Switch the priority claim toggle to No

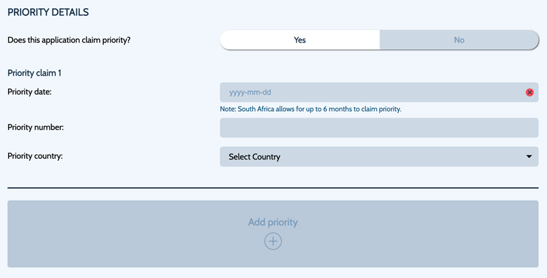coord(459,40)
